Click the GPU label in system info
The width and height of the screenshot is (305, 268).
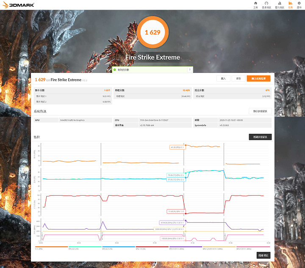[37, 120]
